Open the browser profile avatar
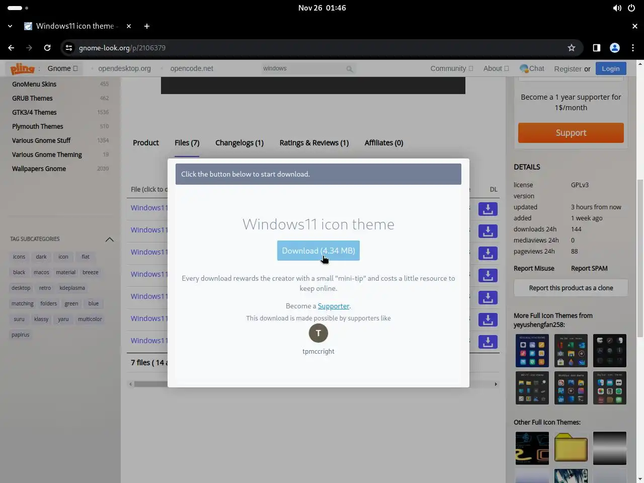The image size is (644, 483). [615, 48]
